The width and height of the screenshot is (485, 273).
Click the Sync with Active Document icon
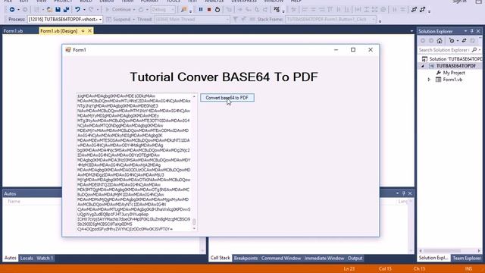pos(464,40)
